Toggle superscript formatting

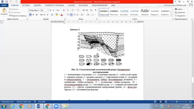point(48,15)
